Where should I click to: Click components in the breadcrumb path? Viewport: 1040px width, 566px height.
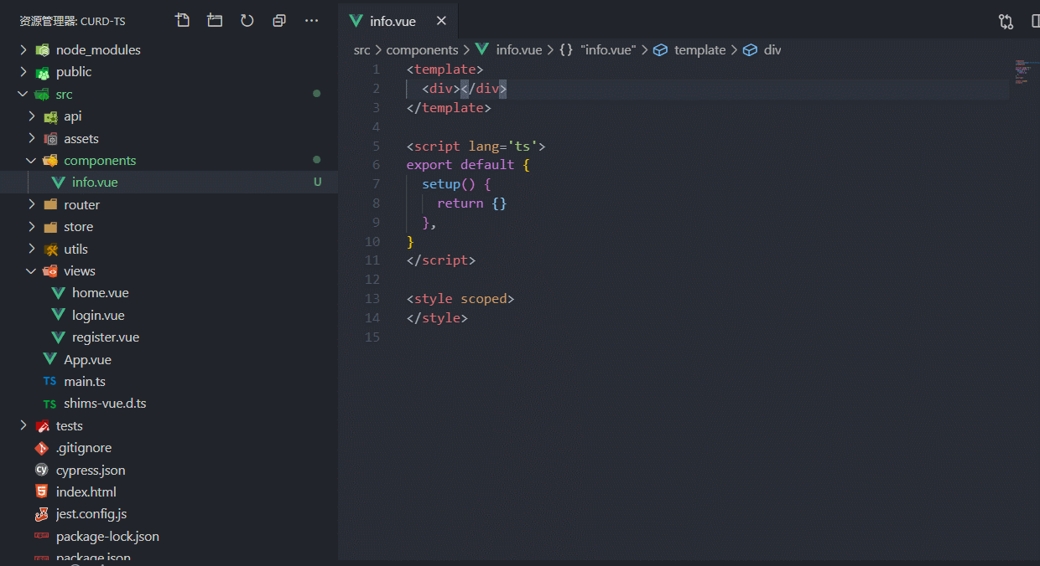[422, 50]
